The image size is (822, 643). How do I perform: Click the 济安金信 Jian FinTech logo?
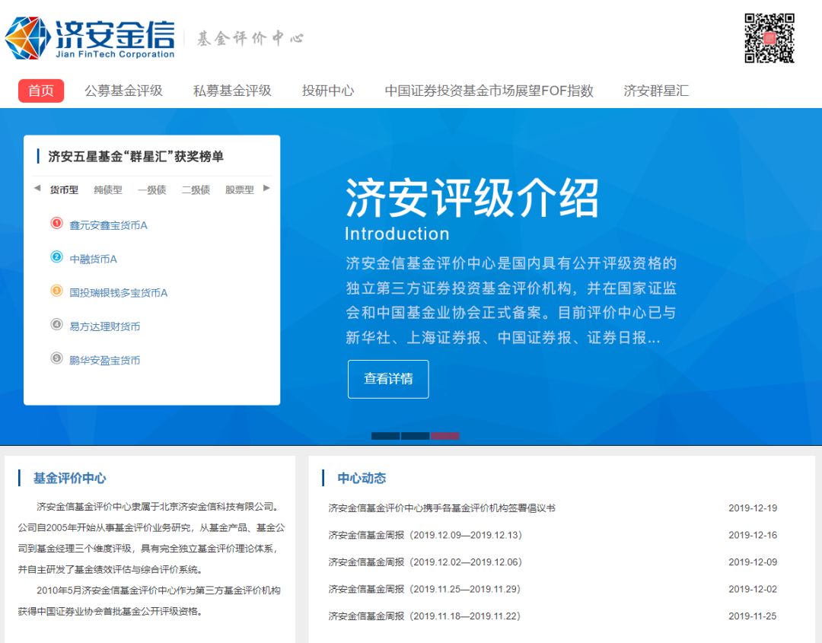(90, 38)
